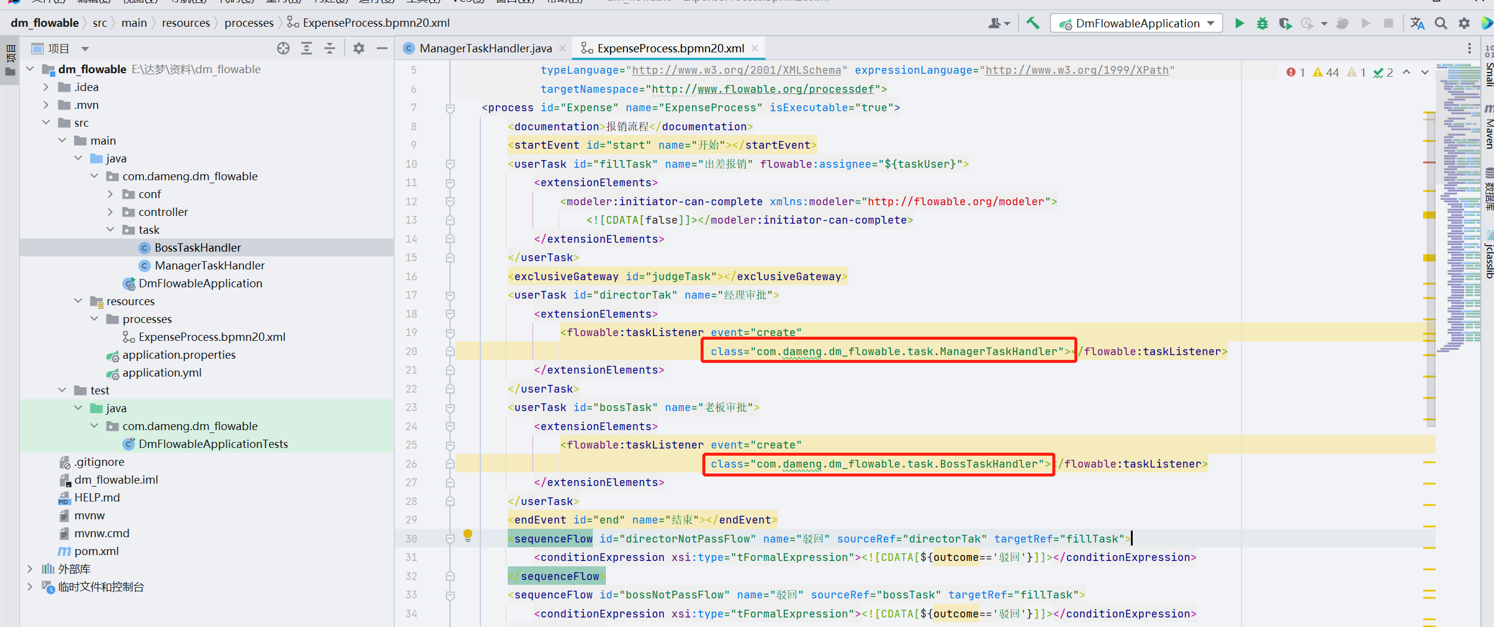Open the user account icon dropdown
Image resolution: width=1494 pixels, height=627 pixels.
998,23
